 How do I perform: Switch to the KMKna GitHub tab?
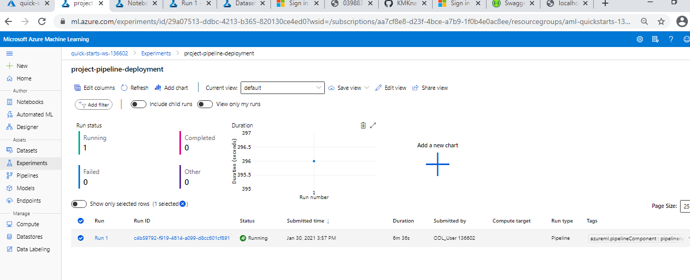tap(405, 5)
